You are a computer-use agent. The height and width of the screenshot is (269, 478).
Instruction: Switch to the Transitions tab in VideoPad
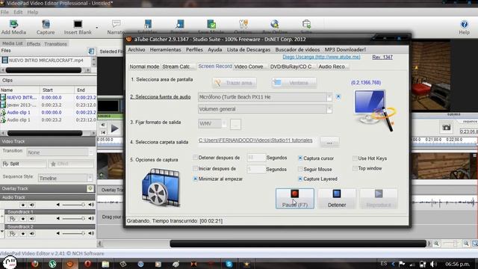tap(55, 43)
